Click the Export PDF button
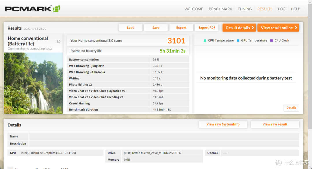312x169 pixels. coord(207,28)
